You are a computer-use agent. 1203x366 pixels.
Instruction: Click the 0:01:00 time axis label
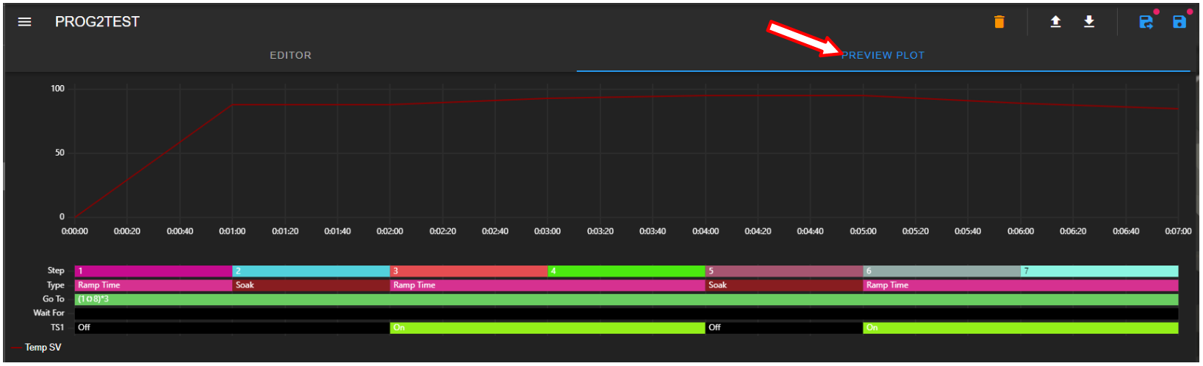(232, 231)
